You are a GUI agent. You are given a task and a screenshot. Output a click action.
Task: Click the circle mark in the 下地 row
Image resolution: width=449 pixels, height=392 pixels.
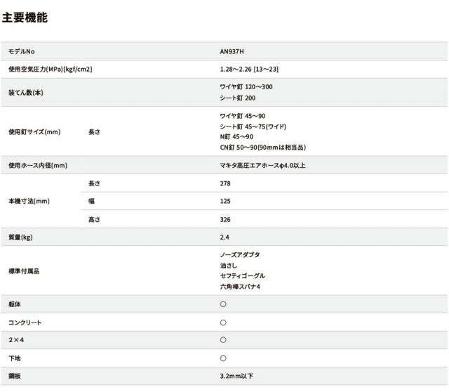pyautogui.click(x=223, y=358)
